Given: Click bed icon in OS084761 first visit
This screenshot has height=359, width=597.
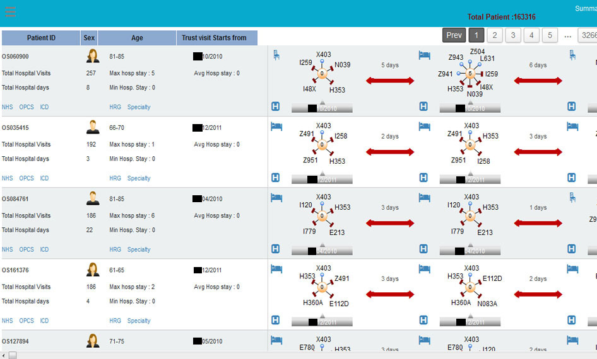Looking at the screenshot, I should [276, 198].
